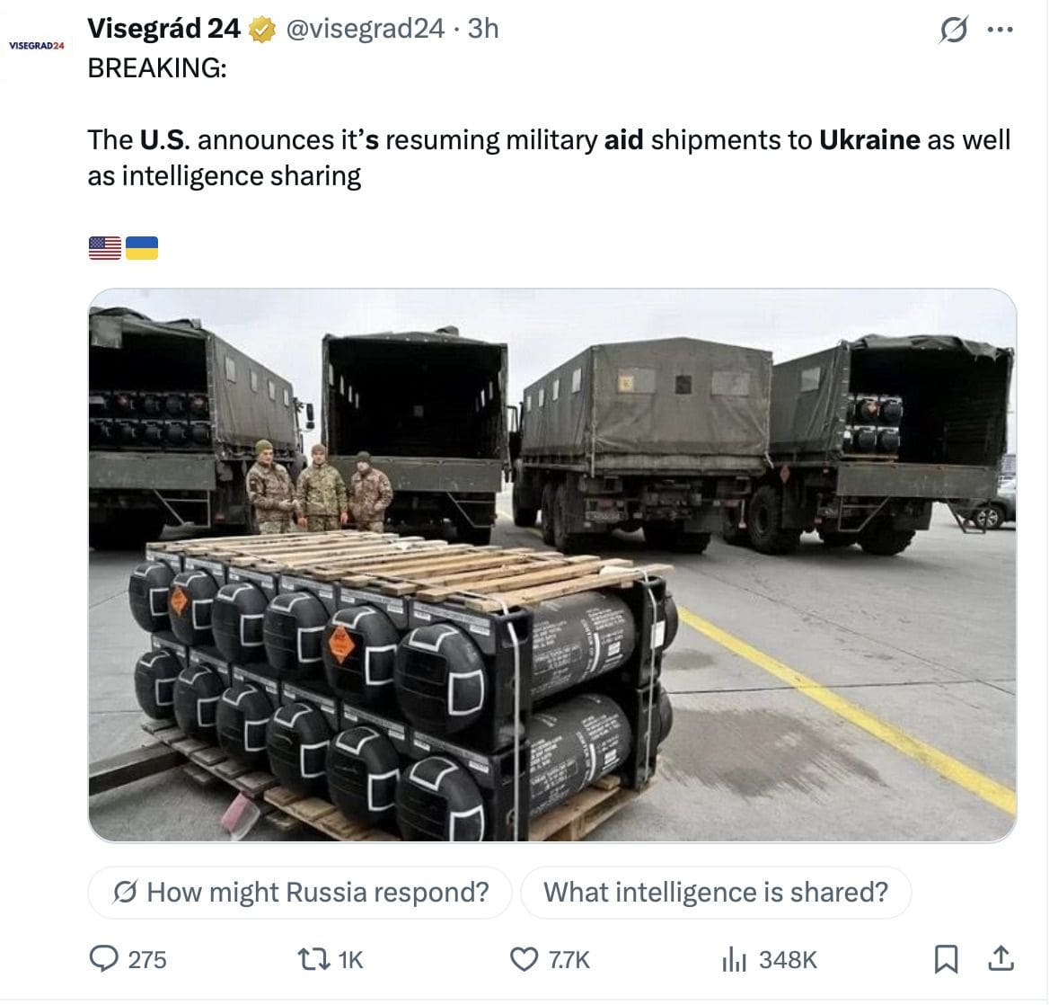The image size is (1058, 1005).
Task: Open the view analytics bar chart icon
Action: (x=734, y=959)
